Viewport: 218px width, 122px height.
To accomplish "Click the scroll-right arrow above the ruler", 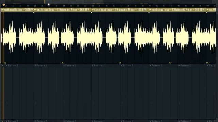I will tap(214, 2).
